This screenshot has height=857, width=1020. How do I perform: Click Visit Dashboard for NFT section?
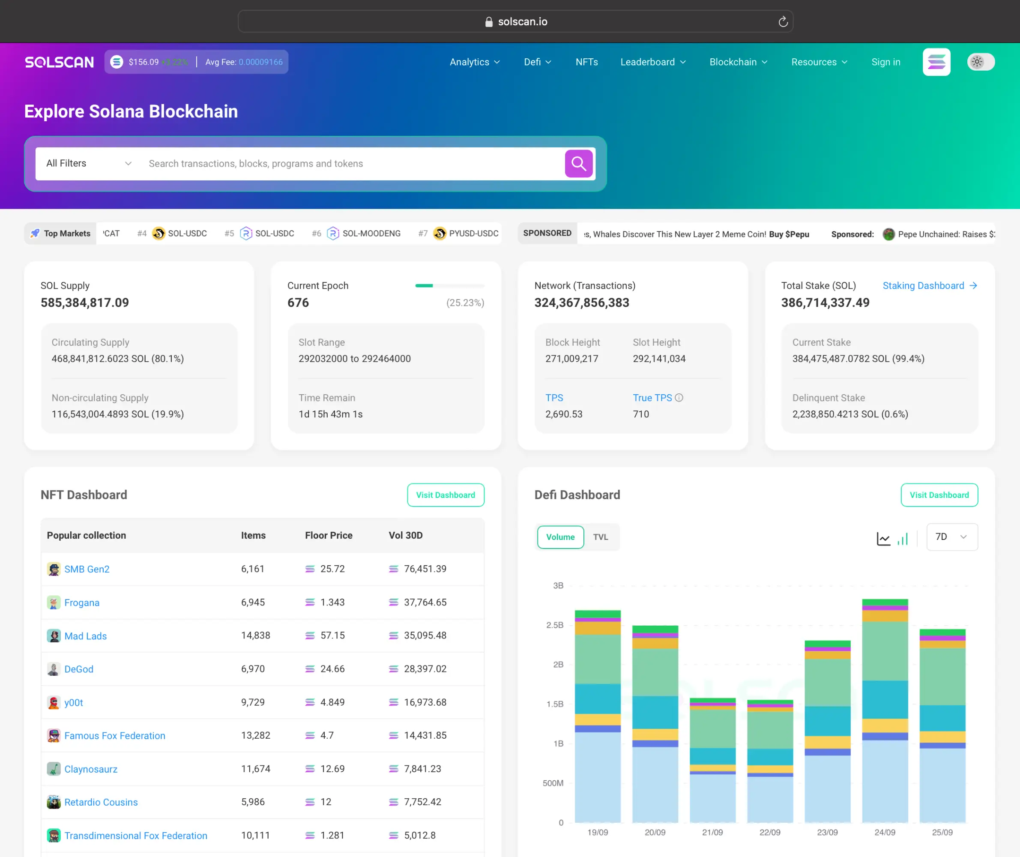(446, 495)
